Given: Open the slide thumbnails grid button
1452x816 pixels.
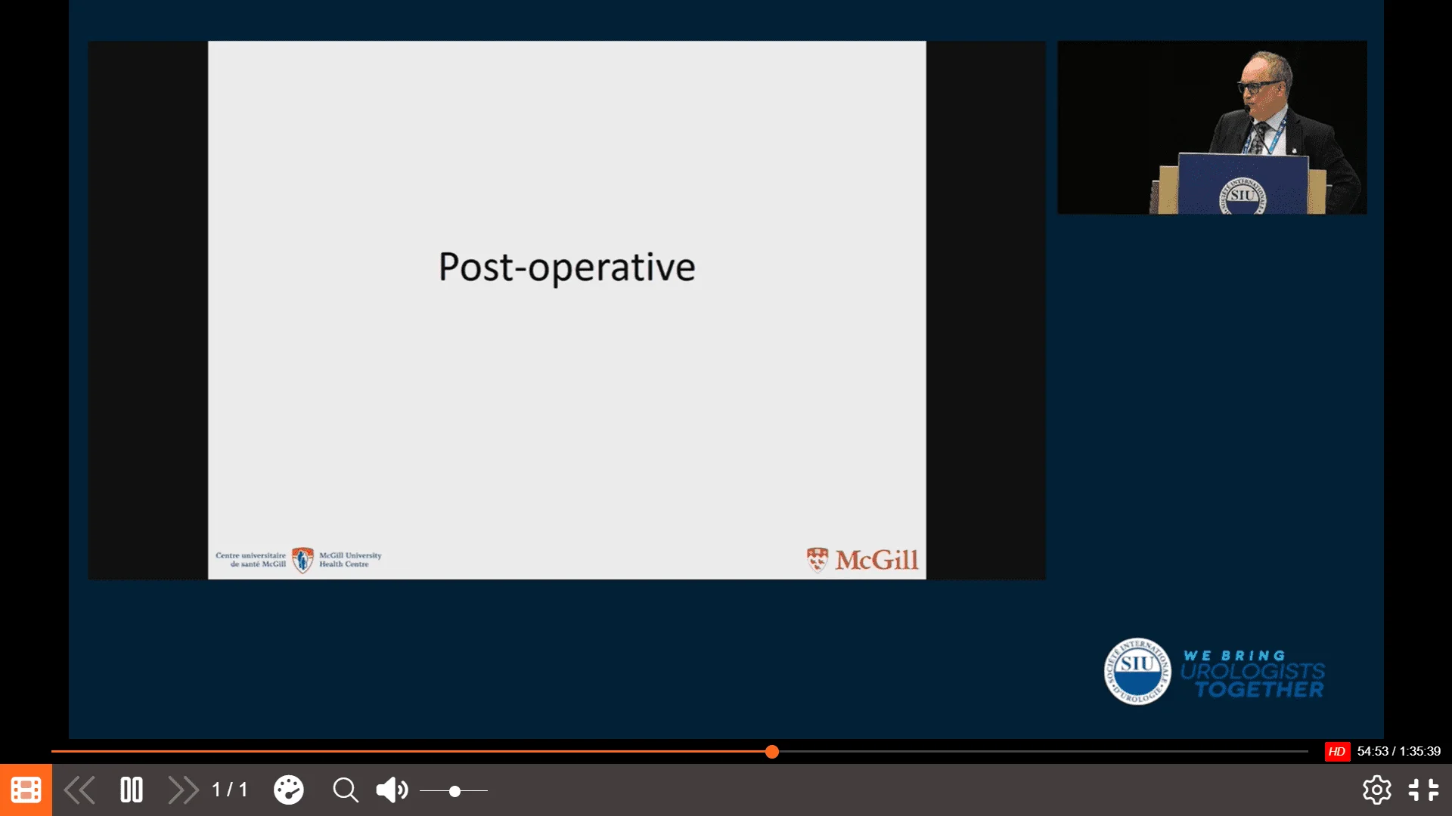Looking at the screenshot, I should (x=26, y=790).
